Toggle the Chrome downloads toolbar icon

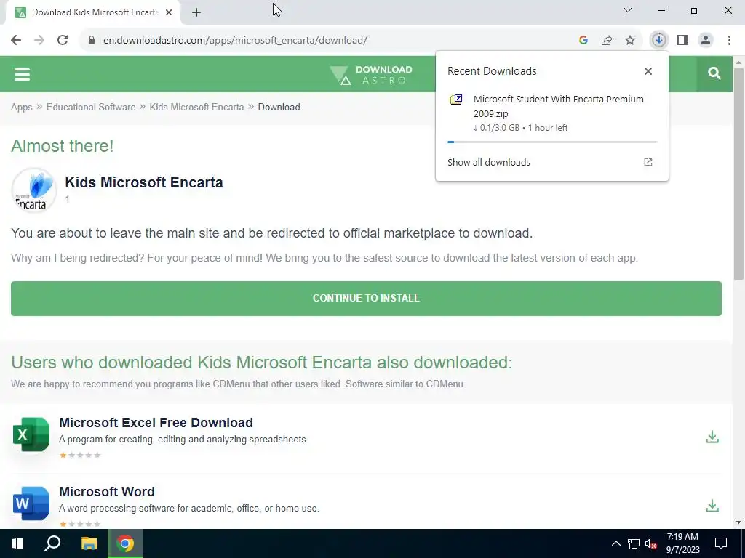(x=659, y=41)
